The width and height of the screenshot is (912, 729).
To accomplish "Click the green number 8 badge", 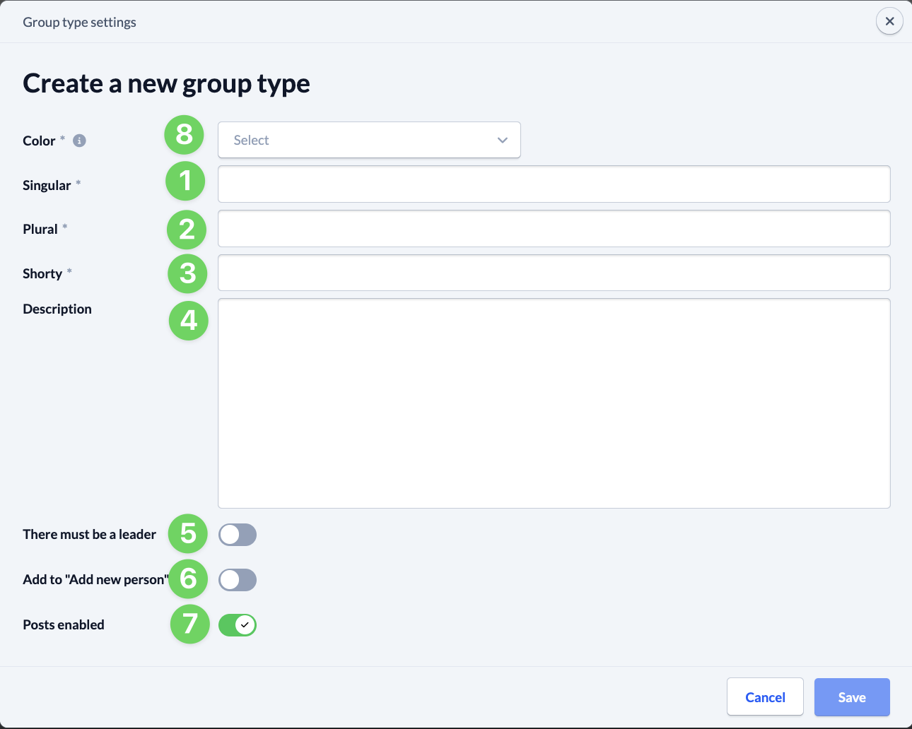I will 185,134.
